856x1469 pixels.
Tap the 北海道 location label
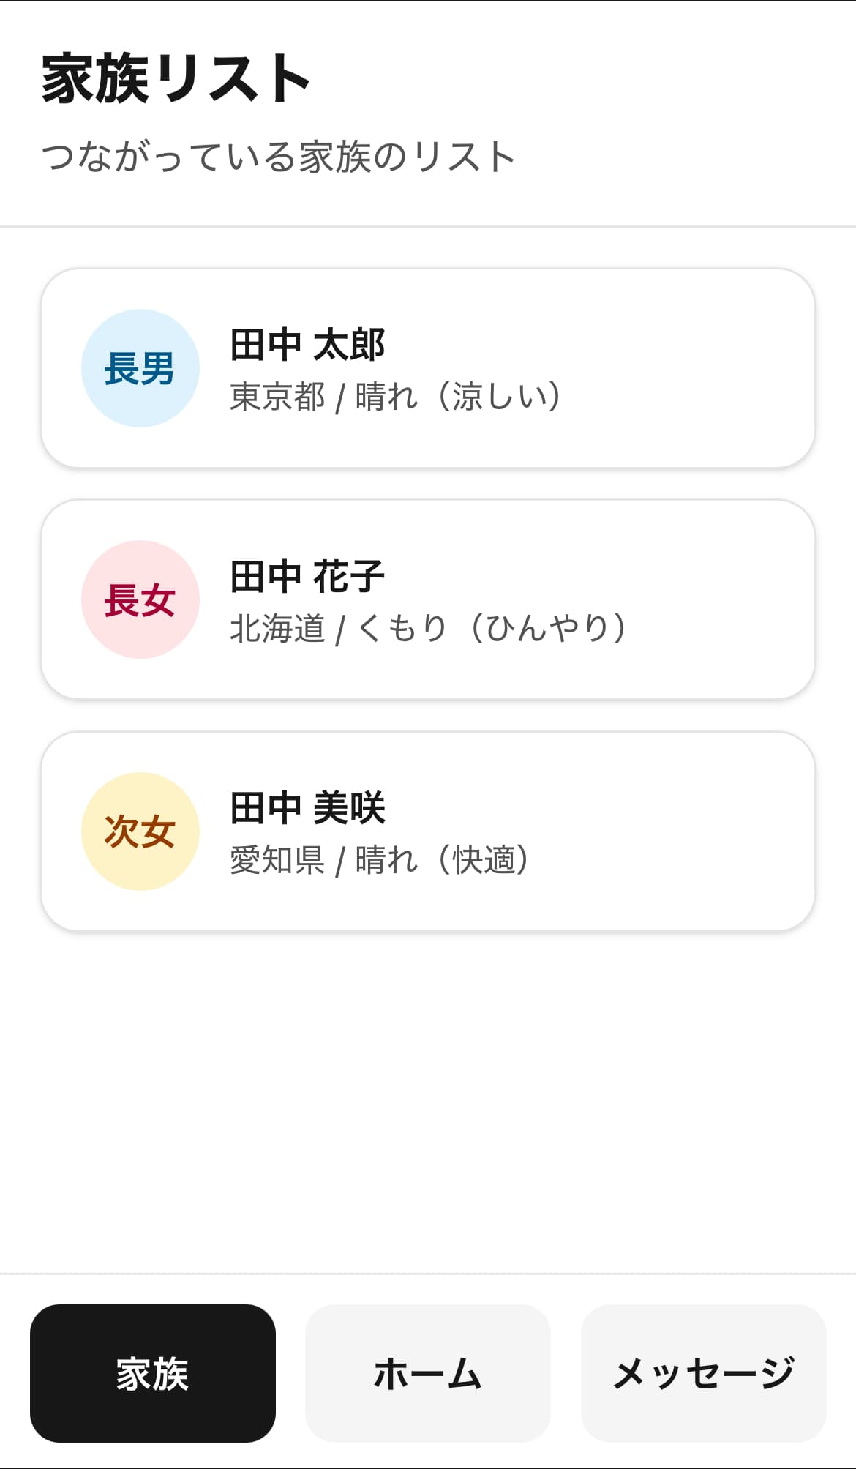[277, 629]
